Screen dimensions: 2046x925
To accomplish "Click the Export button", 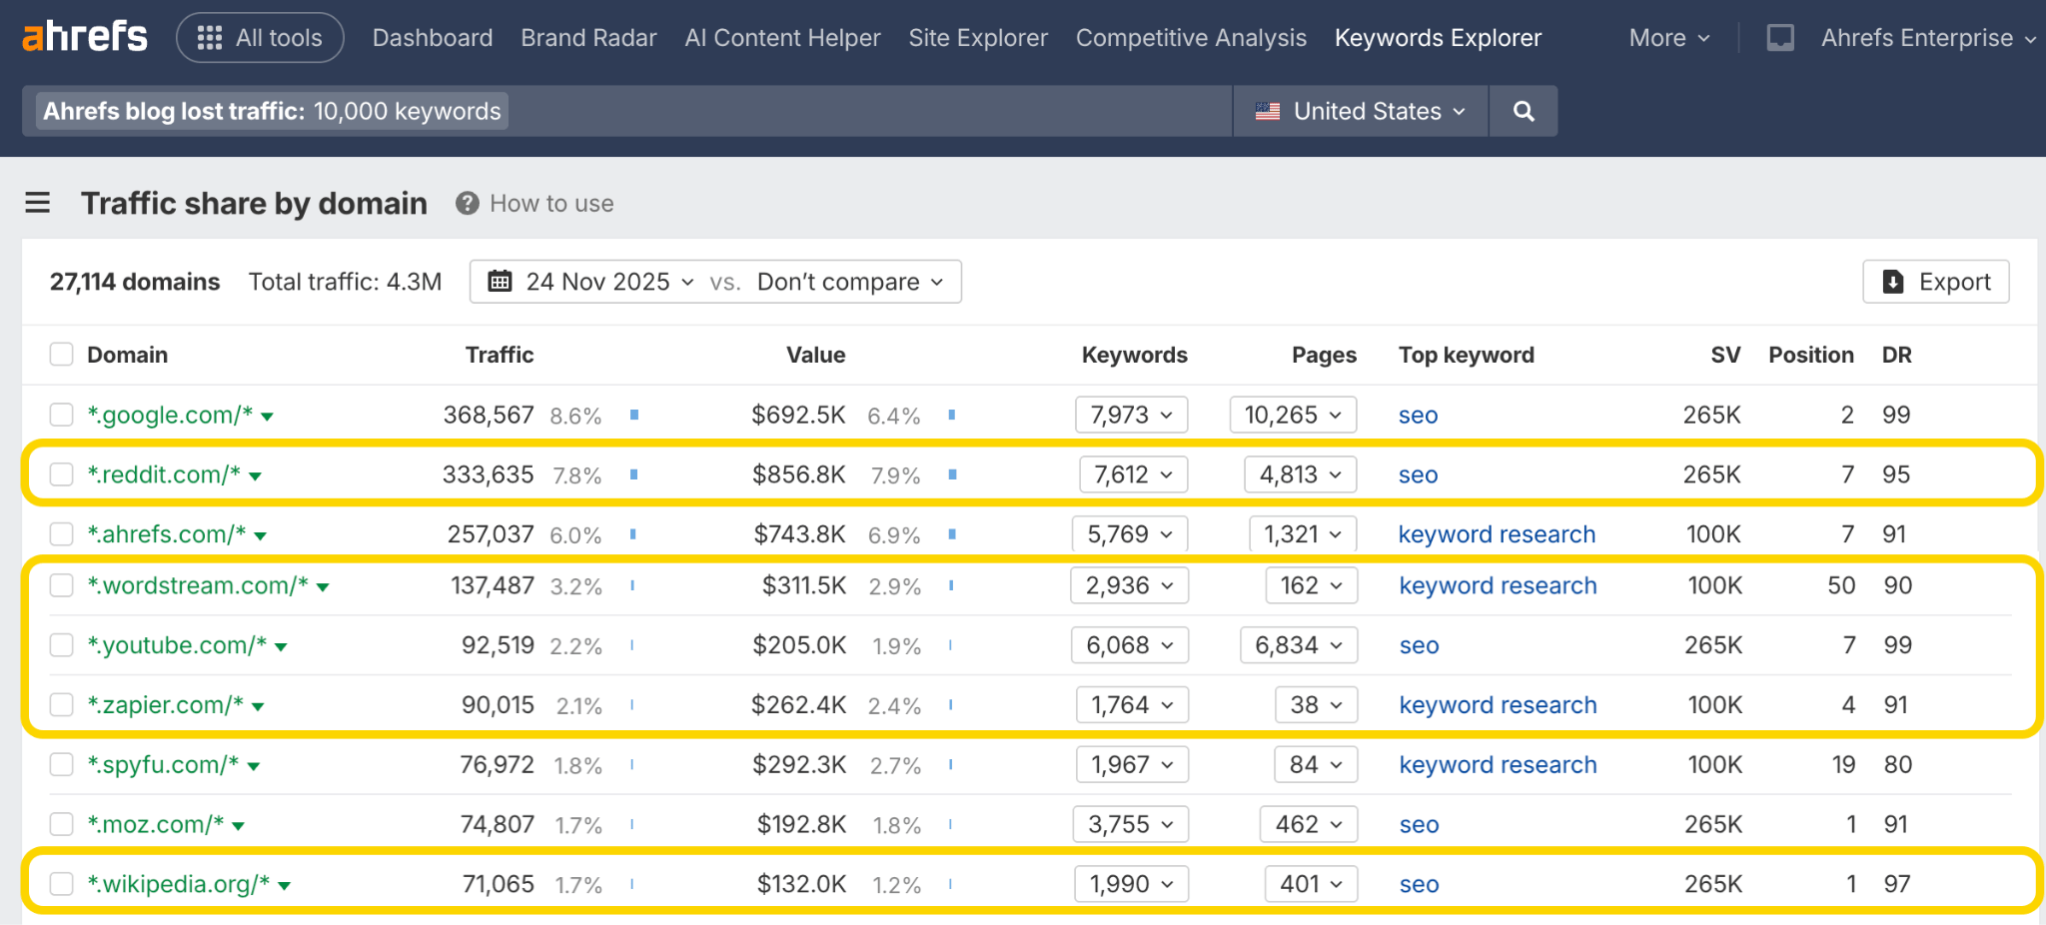I will coord(1935,281).
